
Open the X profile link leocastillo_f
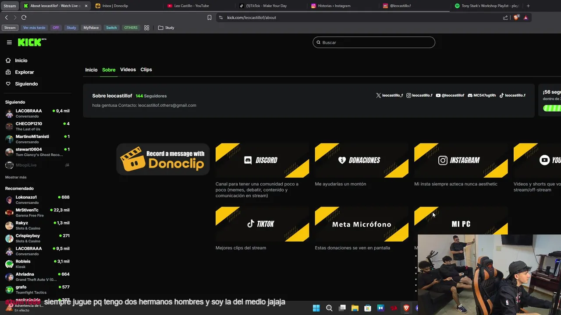(389, 95)
